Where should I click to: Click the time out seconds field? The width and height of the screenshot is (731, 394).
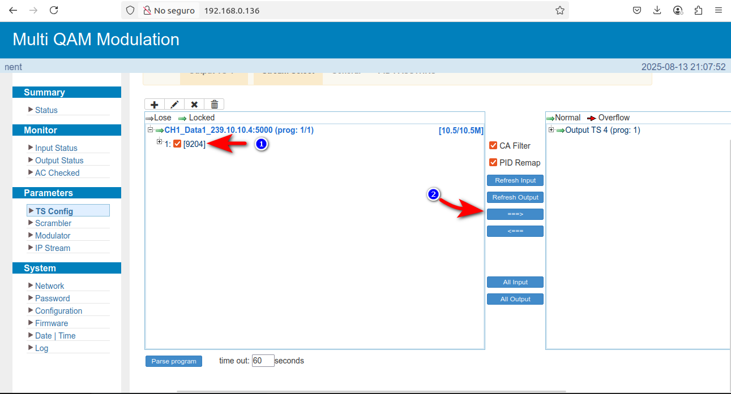click(x=263, y=361)
